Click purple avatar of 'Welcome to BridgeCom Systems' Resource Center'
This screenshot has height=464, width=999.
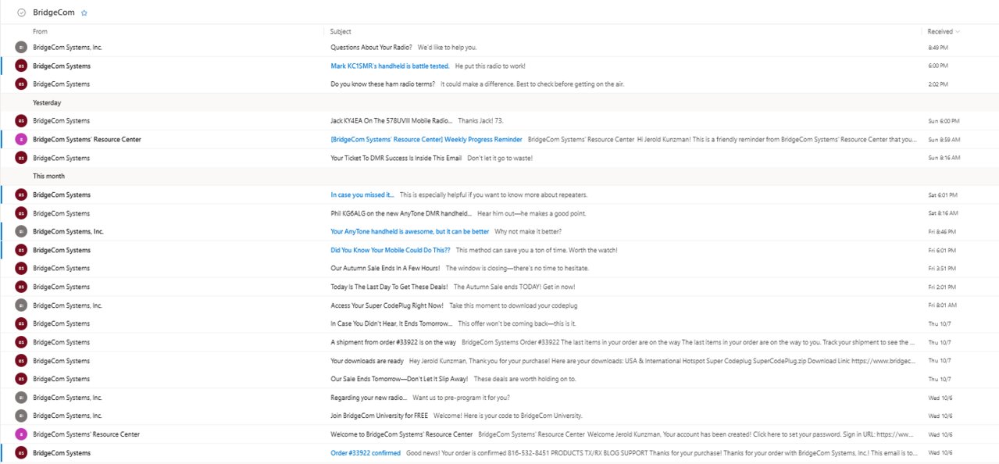tap(21, 434)
